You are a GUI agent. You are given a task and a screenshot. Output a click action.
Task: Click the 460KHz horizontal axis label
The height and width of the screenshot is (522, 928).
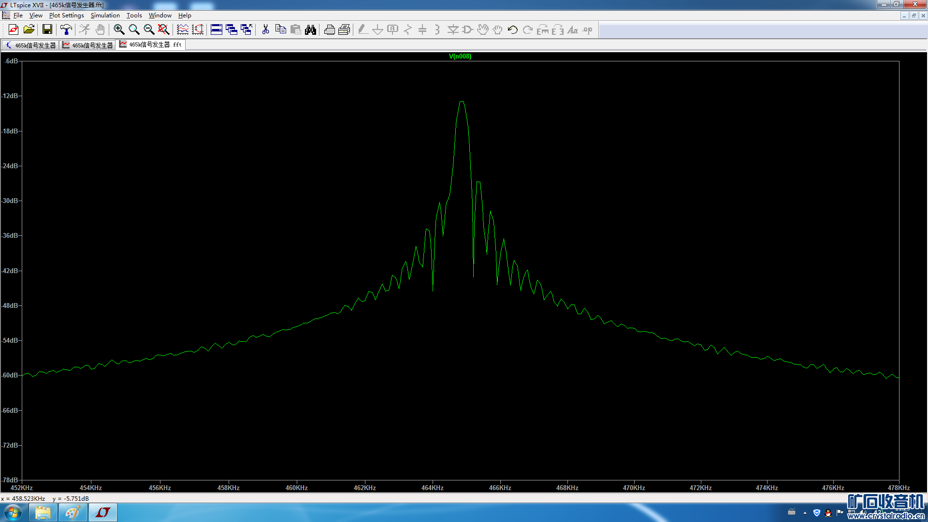point(296,488)
